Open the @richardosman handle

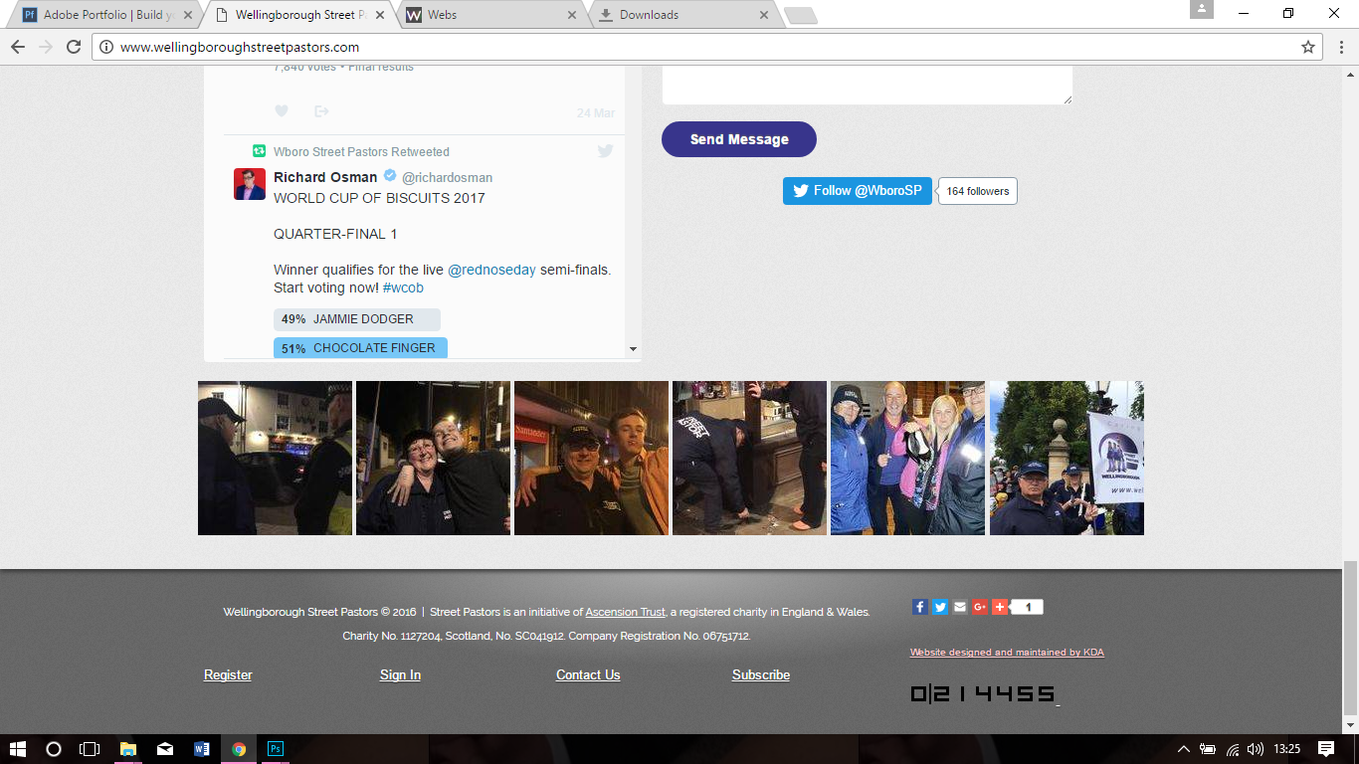pos(447,178)
